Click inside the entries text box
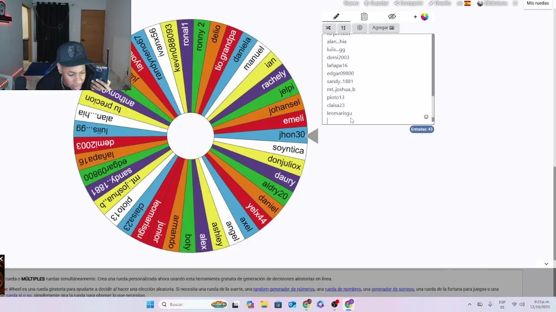Screen dimensions: 556x312 coord(377,79)
